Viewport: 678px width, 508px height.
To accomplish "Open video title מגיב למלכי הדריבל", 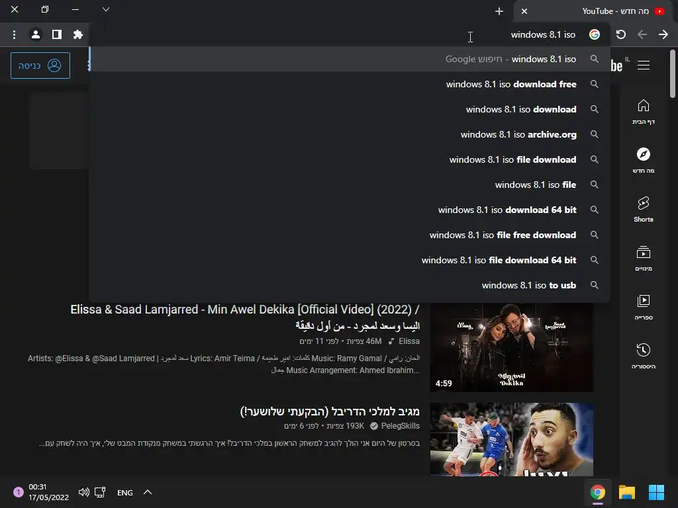I will click(330, 411).
